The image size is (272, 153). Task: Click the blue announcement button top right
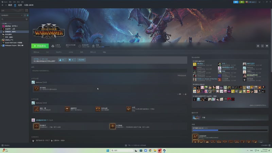click(236, 2)
